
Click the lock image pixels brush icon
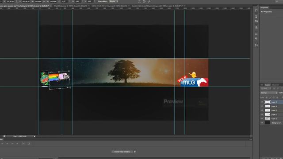pyautogui.click(x=270, y=98)
